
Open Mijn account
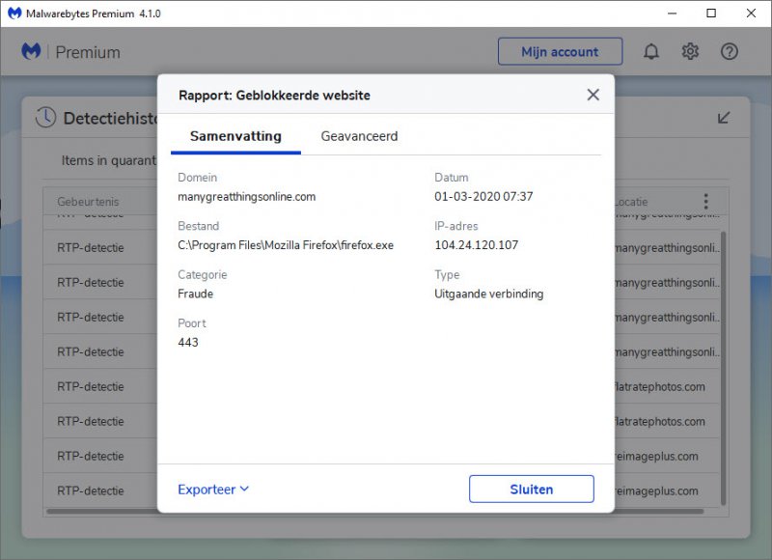tap(560, 51)
